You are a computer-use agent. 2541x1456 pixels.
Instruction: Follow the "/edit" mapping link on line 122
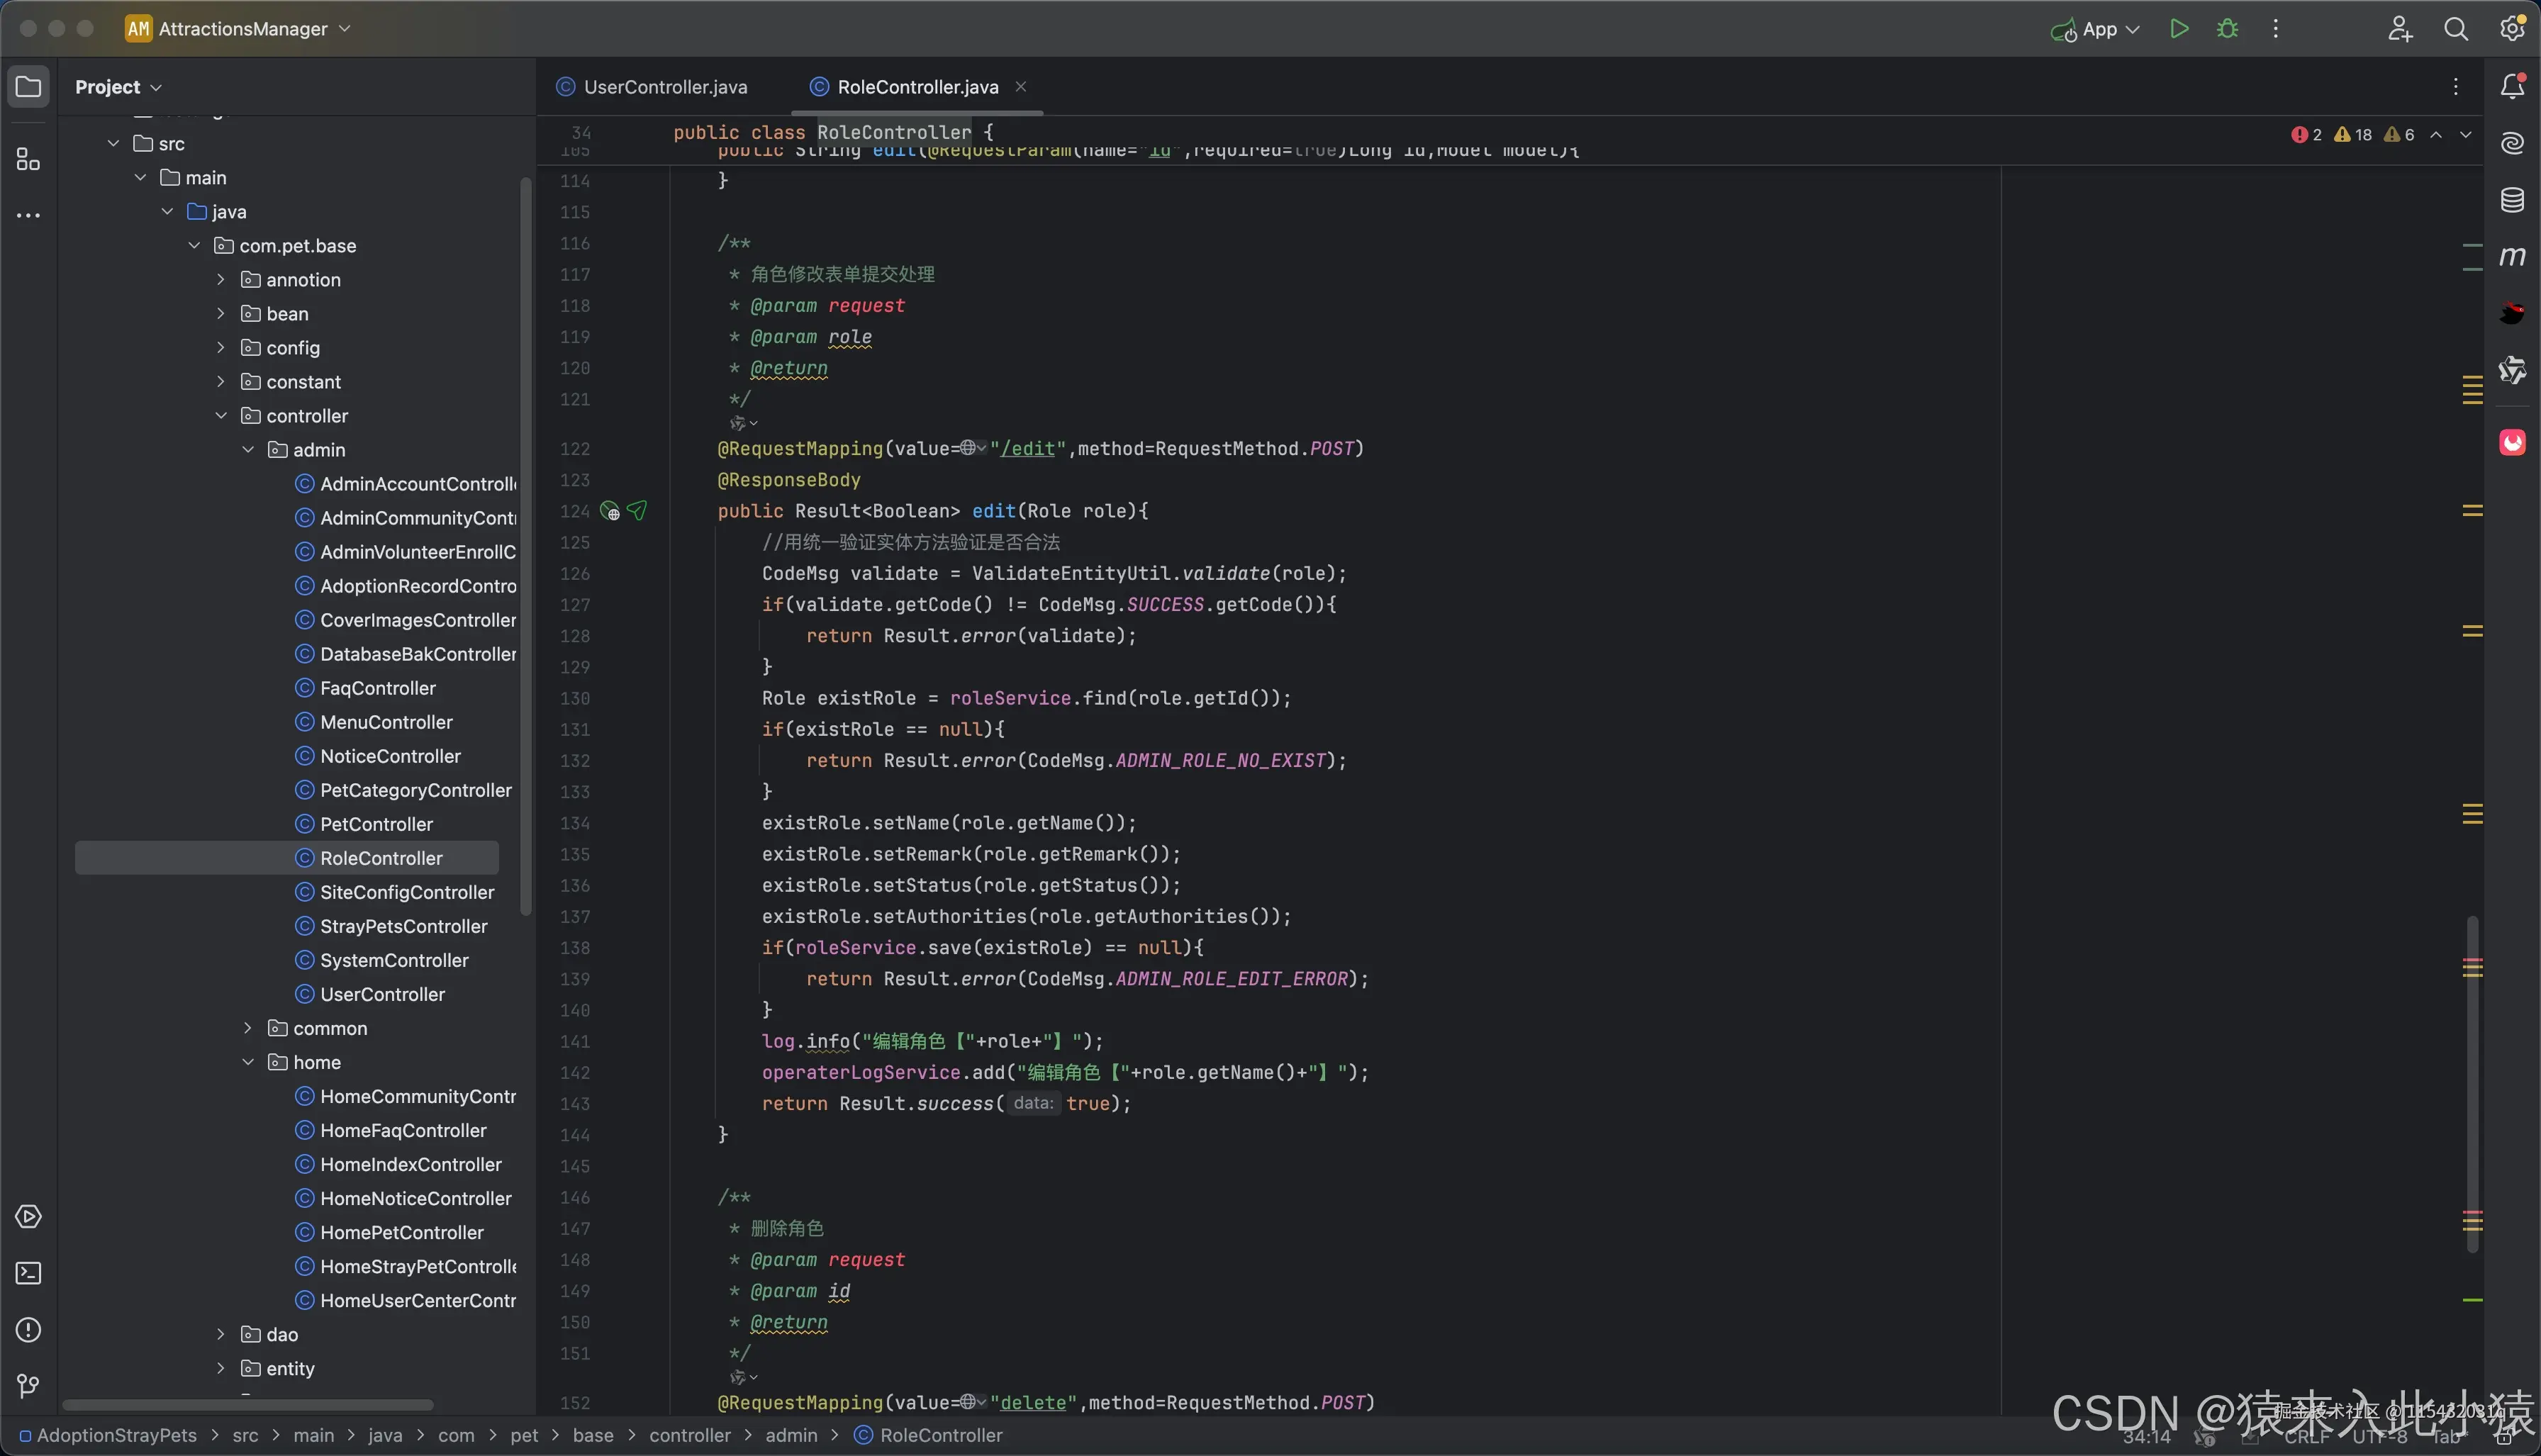coord(1027,449)
